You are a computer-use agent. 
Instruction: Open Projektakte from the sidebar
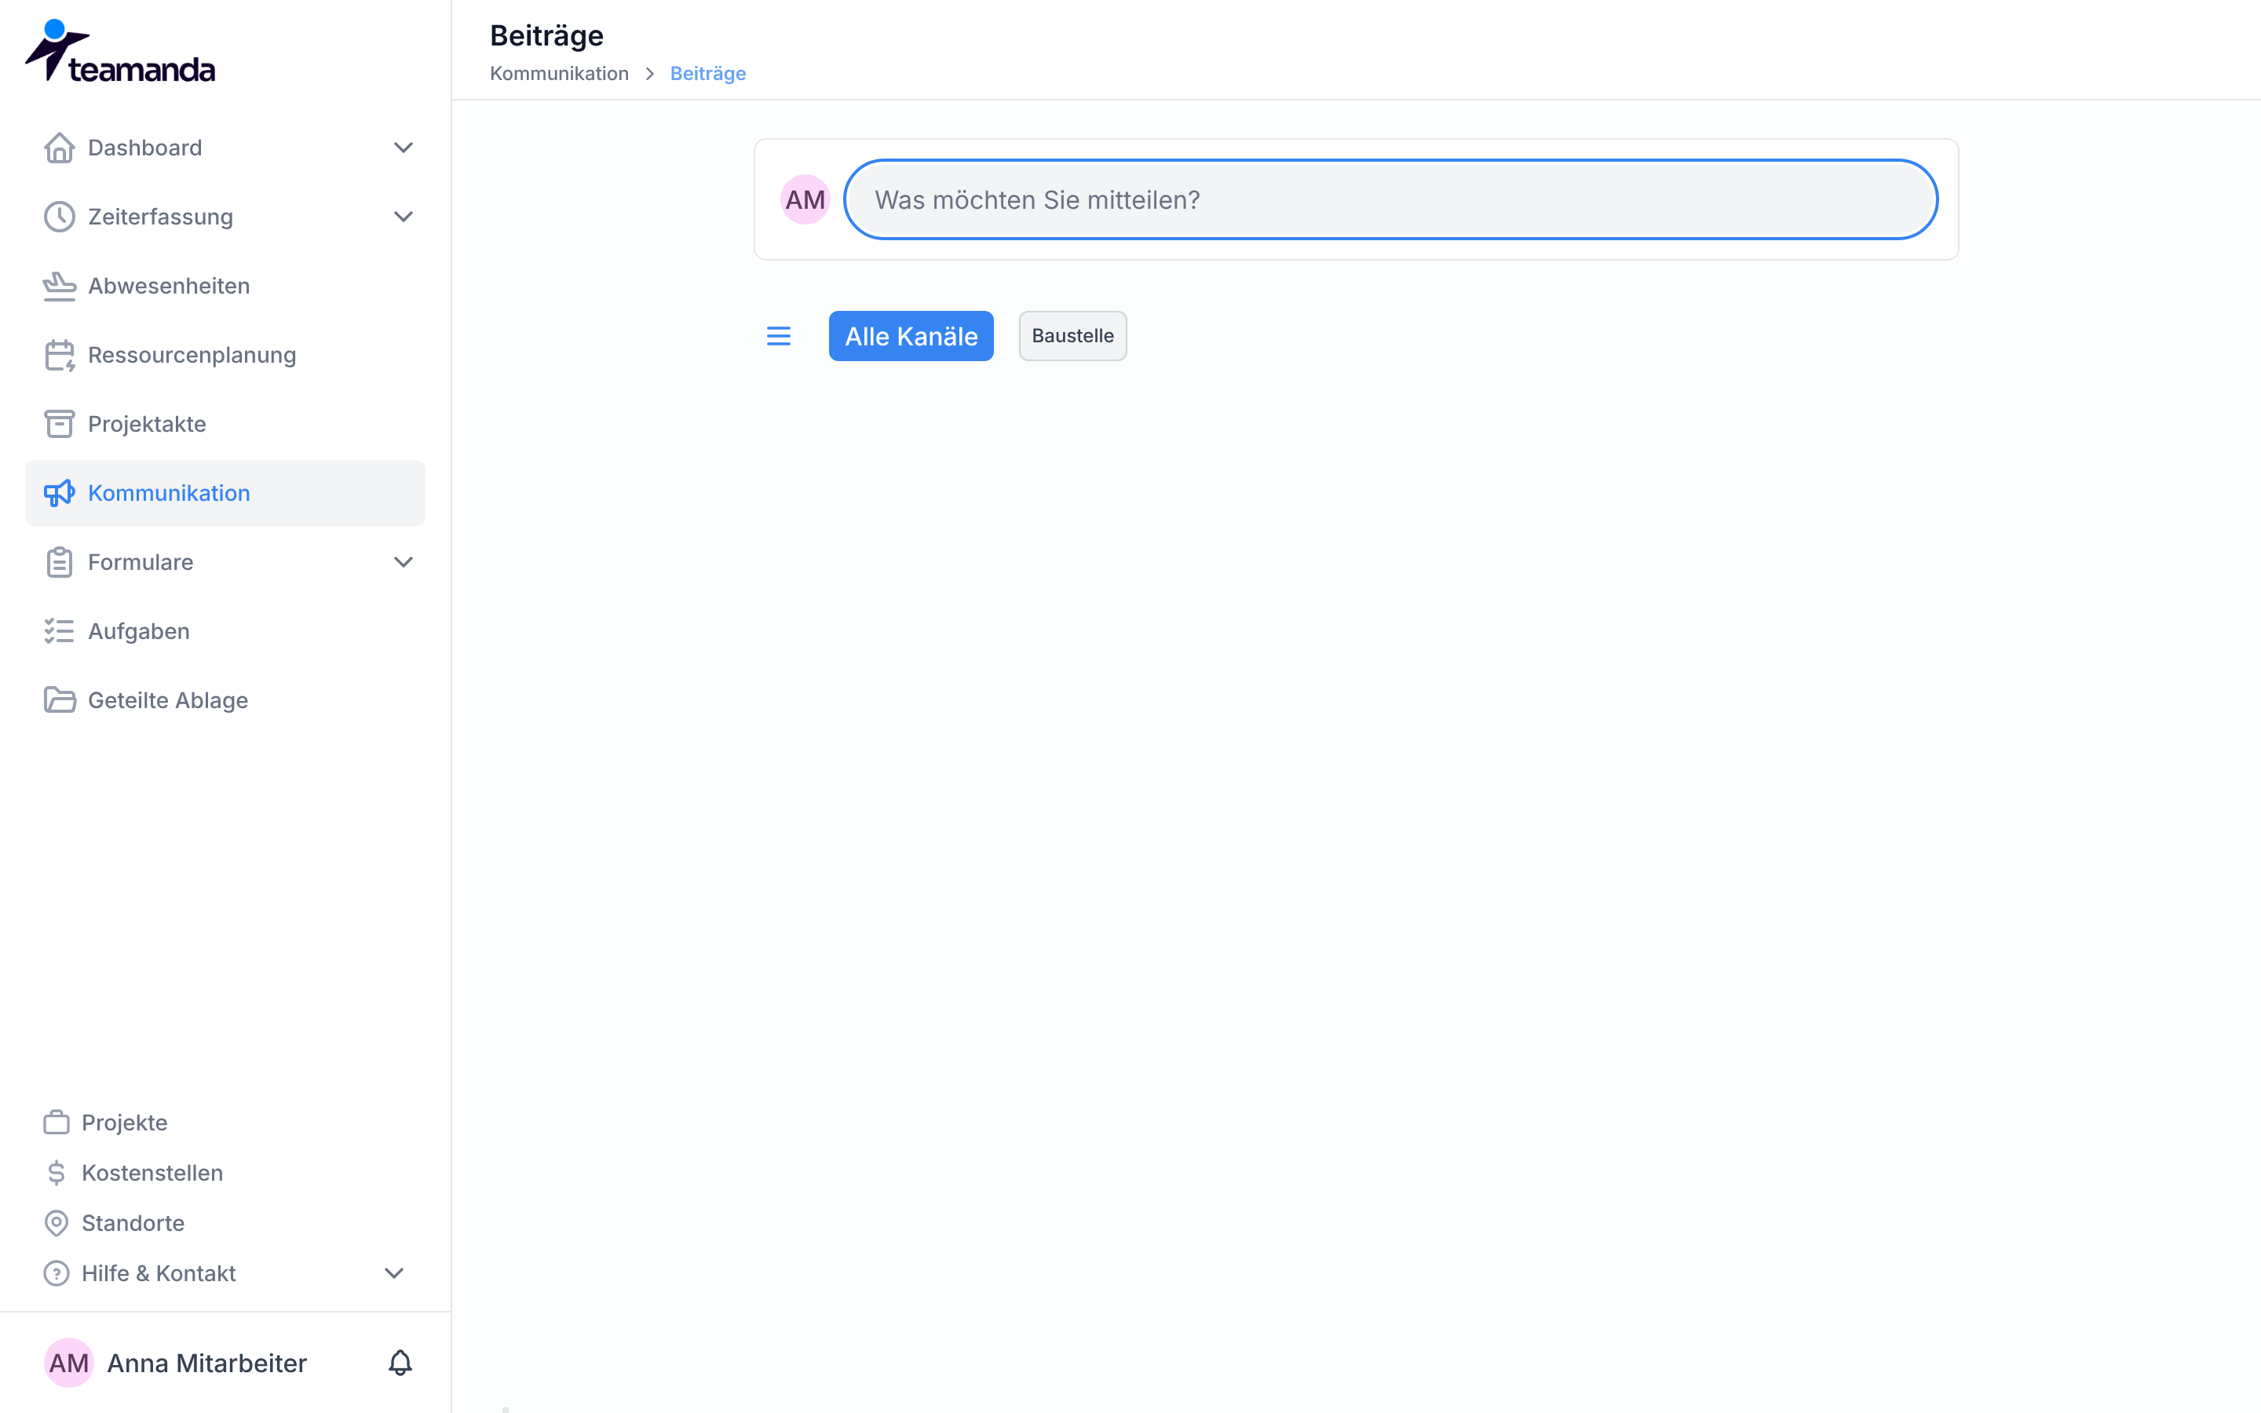pyautogui.click(x=225, y=424)
